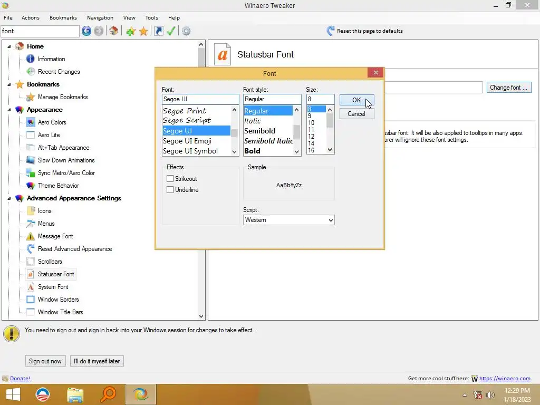
Task: Click the Recent Changes clock icon
Action: [31, 72]
